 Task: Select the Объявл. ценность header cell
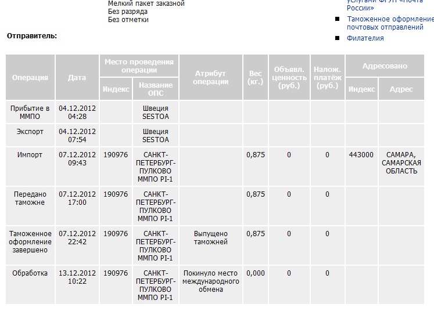pos(289,77)
